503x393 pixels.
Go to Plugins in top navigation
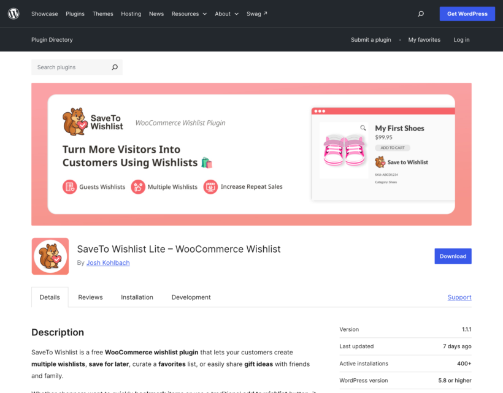tap(75, 13)
